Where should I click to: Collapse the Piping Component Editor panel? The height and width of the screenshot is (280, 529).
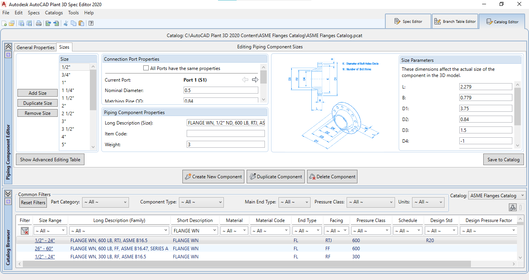click(x=8, y=46)
